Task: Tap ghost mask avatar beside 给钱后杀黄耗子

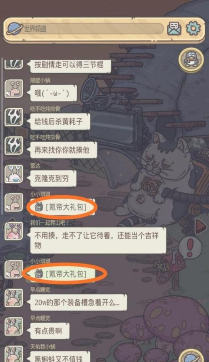Action: pos(14,117)
